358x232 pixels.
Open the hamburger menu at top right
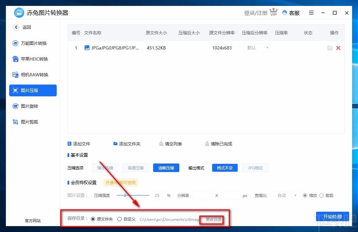tap(311, 13)
